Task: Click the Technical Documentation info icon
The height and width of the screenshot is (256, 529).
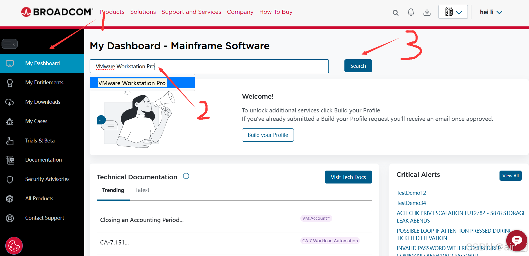Action: click(186, 176)
